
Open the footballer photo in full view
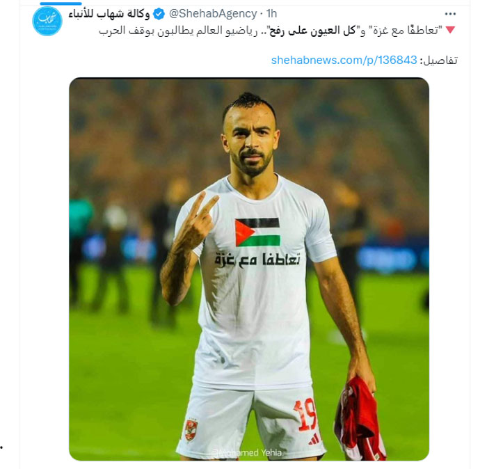249,269
